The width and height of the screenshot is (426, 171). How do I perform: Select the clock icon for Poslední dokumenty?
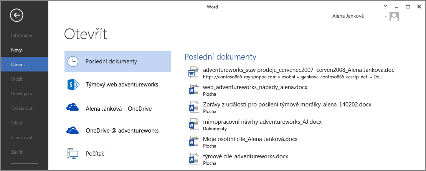(x=73, y=61)
